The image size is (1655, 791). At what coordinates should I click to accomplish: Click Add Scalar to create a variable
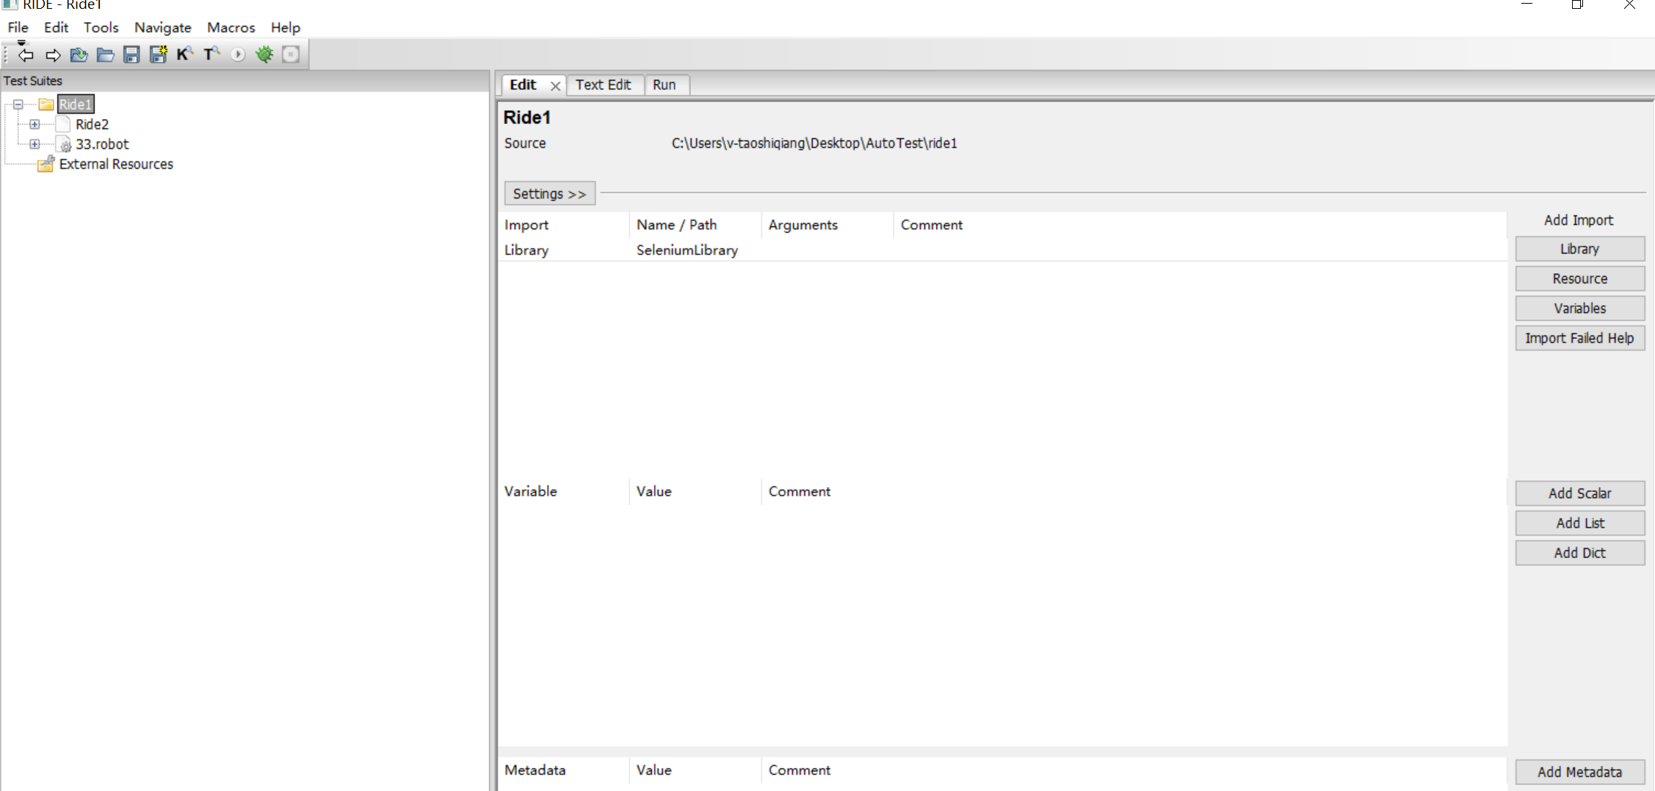pos(1580,493)
